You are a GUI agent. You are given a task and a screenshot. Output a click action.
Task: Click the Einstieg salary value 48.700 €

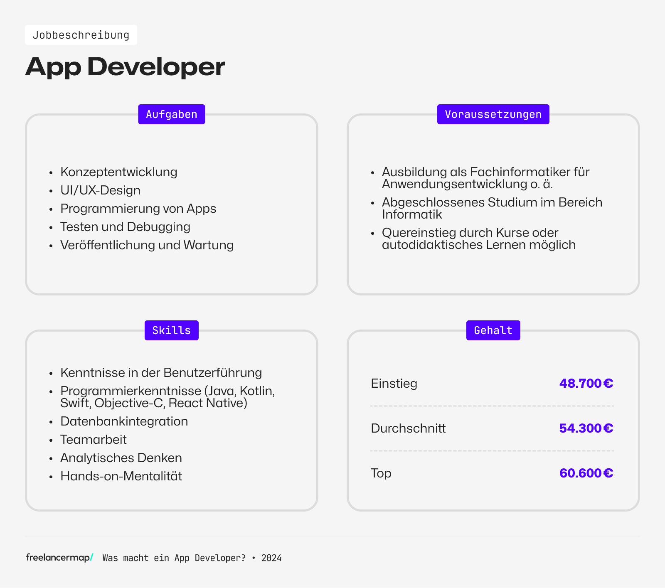tap(586, 383)
